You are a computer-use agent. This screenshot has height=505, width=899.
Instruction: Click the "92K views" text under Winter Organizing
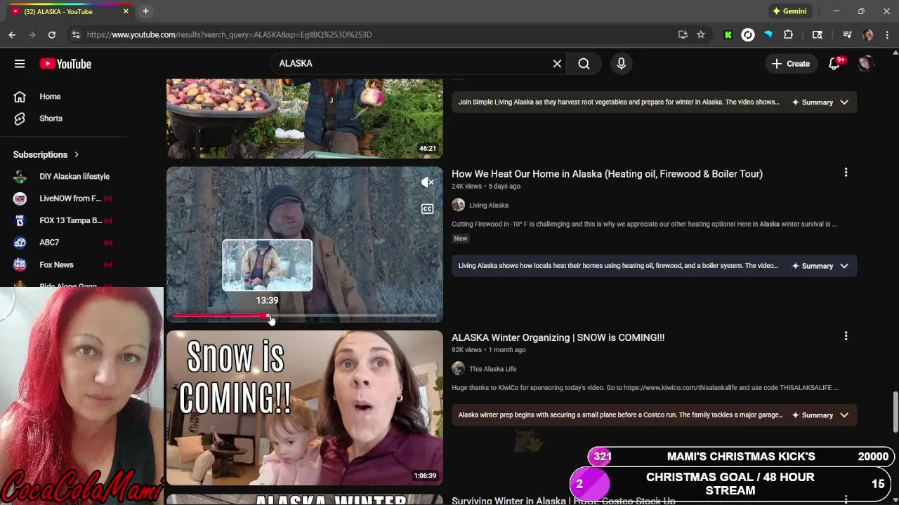[x=466, y=350]
